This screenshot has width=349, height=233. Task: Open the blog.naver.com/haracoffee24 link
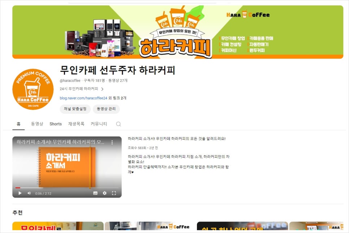point(83,98)
